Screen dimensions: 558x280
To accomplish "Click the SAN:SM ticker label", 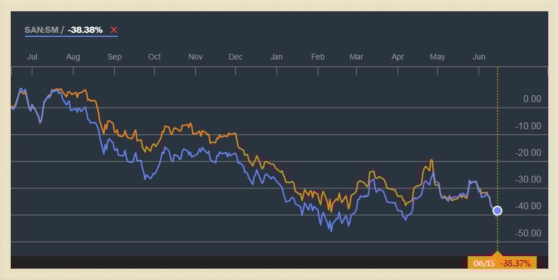I will 41,30.
